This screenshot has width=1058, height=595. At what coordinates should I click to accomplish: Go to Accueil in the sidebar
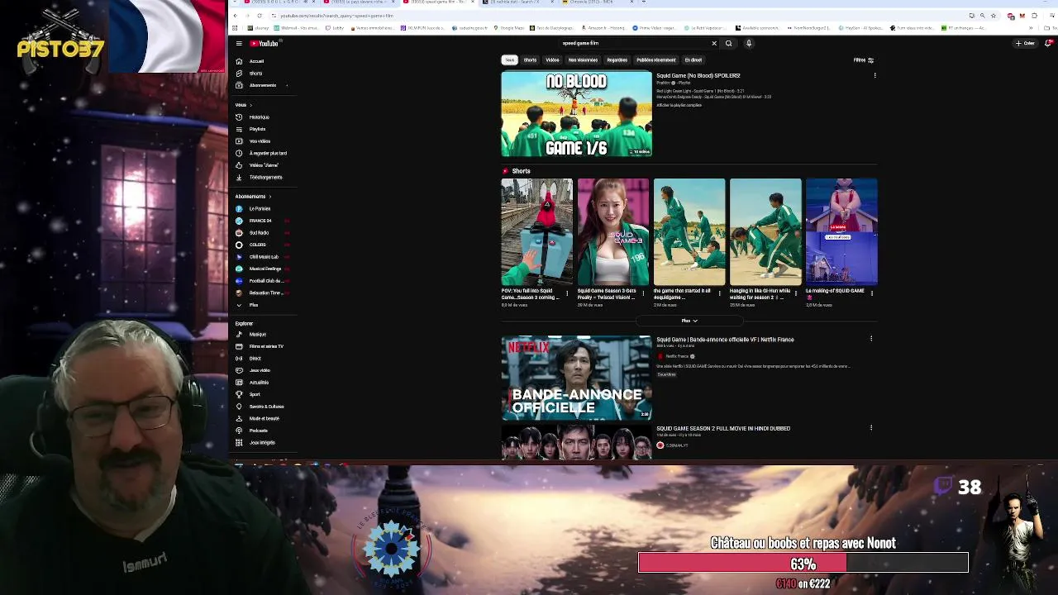(256, 61)
